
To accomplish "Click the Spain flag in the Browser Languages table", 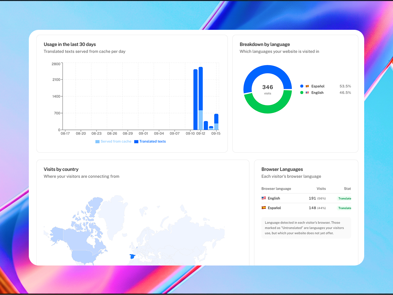I will 264,208.
